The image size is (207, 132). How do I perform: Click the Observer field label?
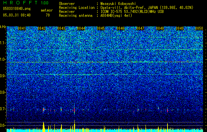tap(67, 4)
